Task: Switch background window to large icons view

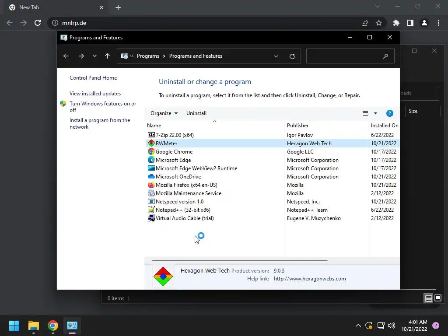Action: [x=437, y=298]
